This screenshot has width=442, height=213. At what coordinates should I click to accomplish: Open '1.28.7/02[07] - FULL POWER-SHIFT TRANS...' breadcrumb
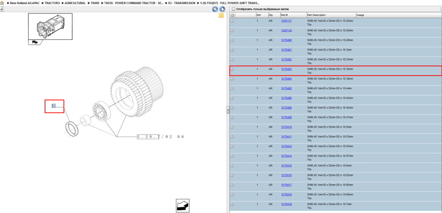[229, 3]
